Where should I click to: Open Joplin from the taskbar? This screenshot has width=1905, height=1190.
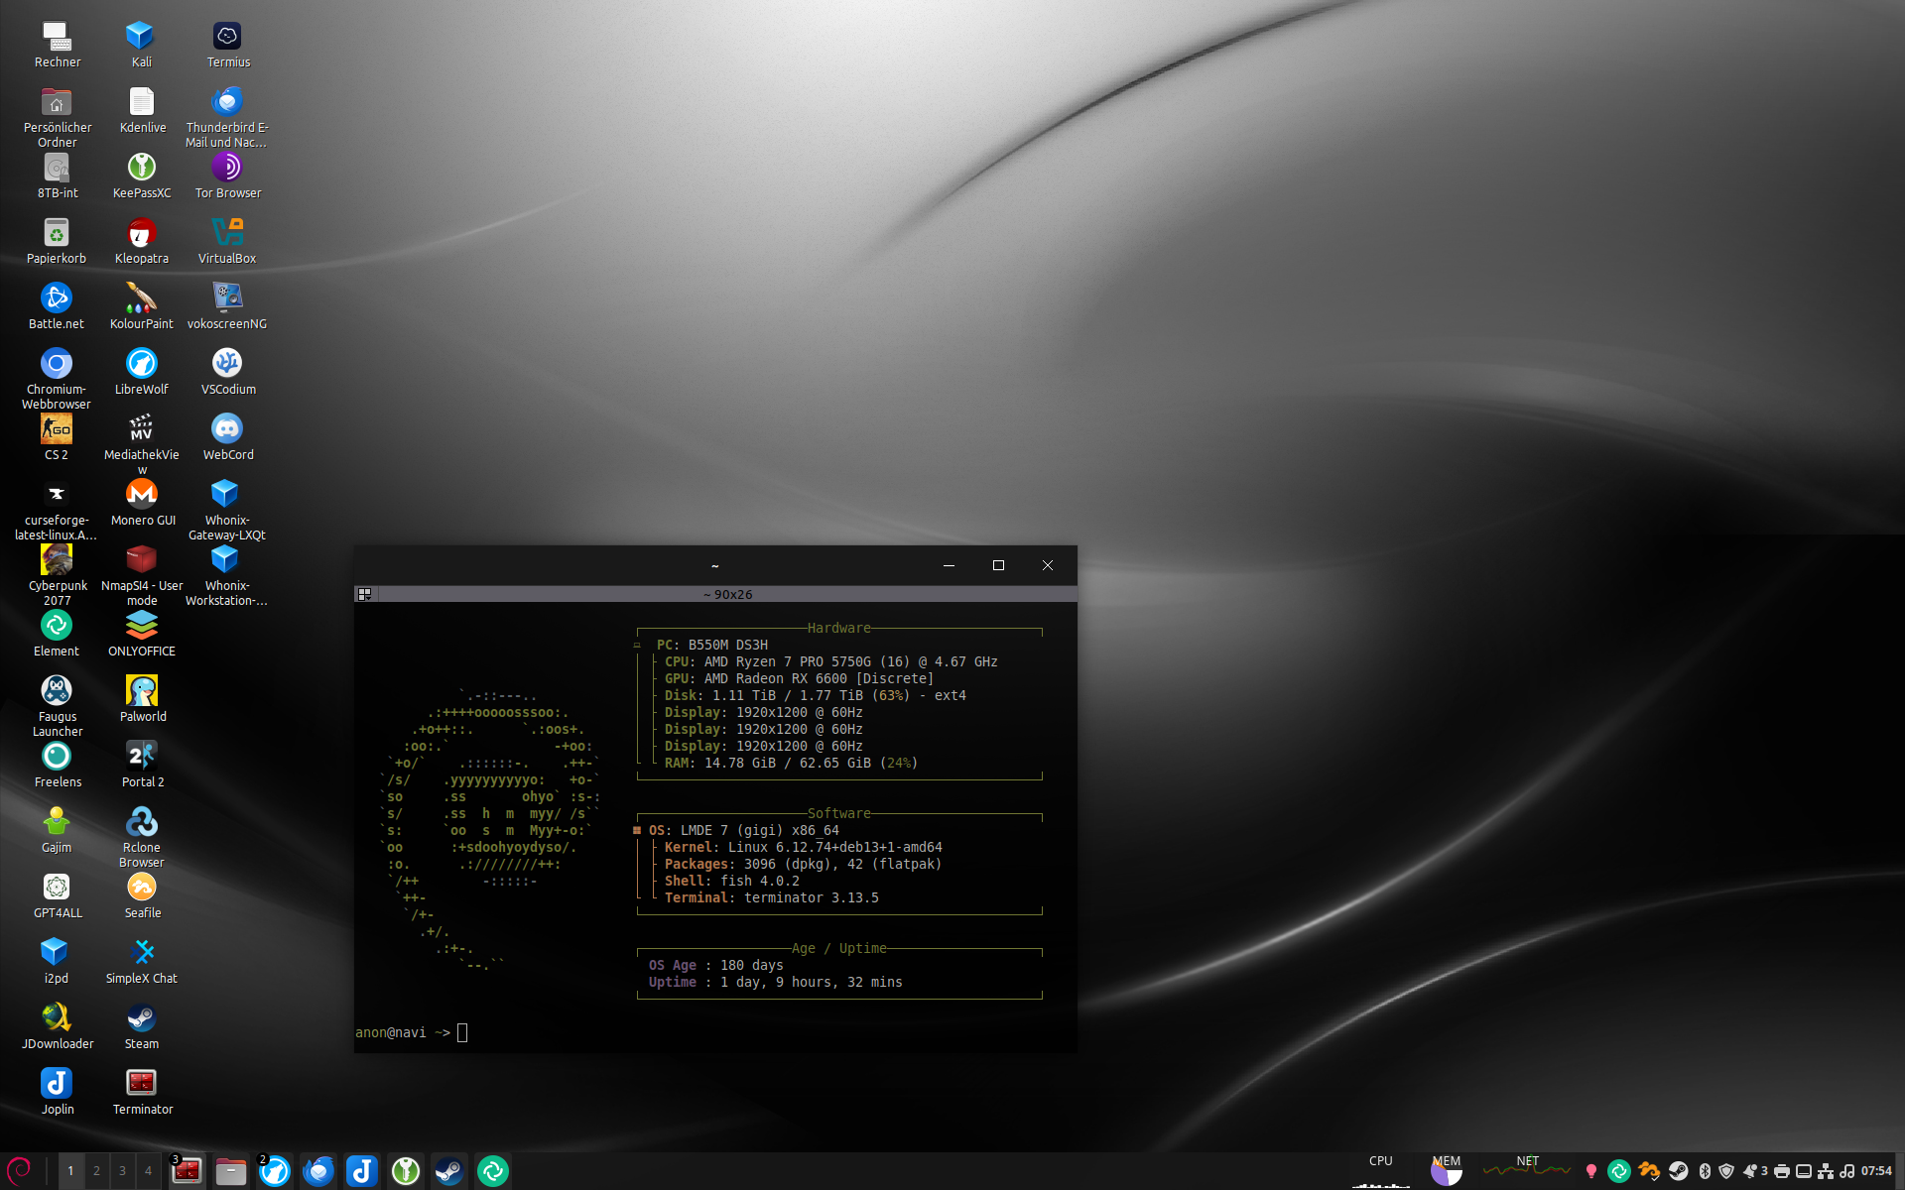pos(362,1171)
